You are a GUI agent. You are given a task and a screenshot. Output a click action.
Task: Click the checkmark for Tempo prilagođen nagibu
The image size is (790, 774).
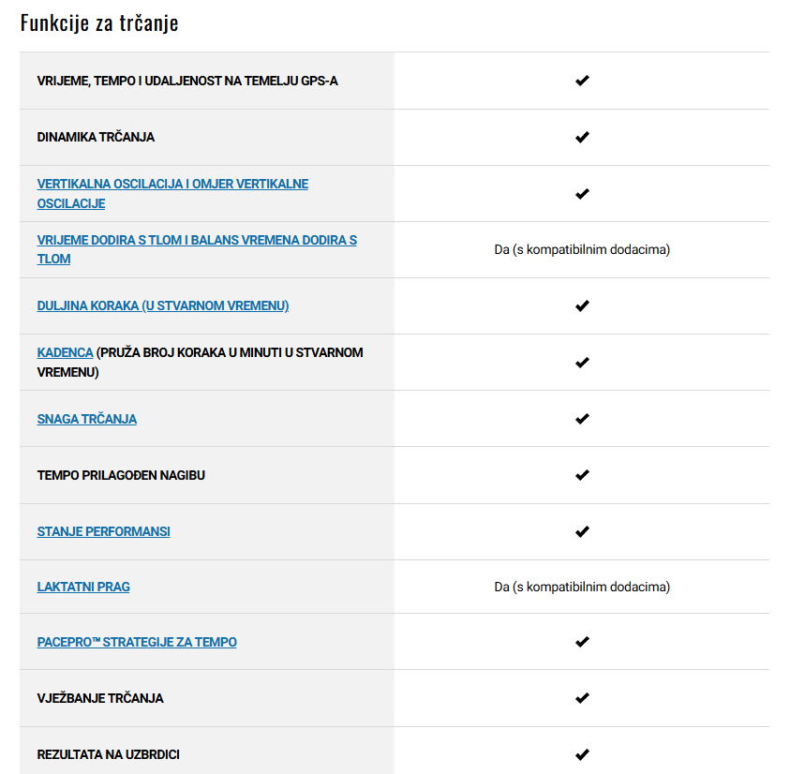point(582,475)
